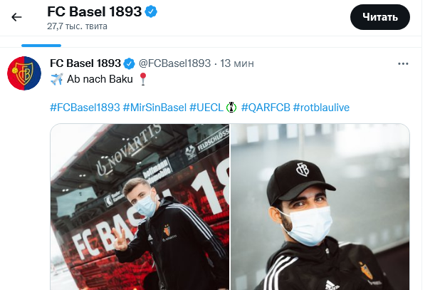Viewport: 435px width, 290px height.
Task: Open the tweet's three-dot more menu
Action: tap(403, 63)
